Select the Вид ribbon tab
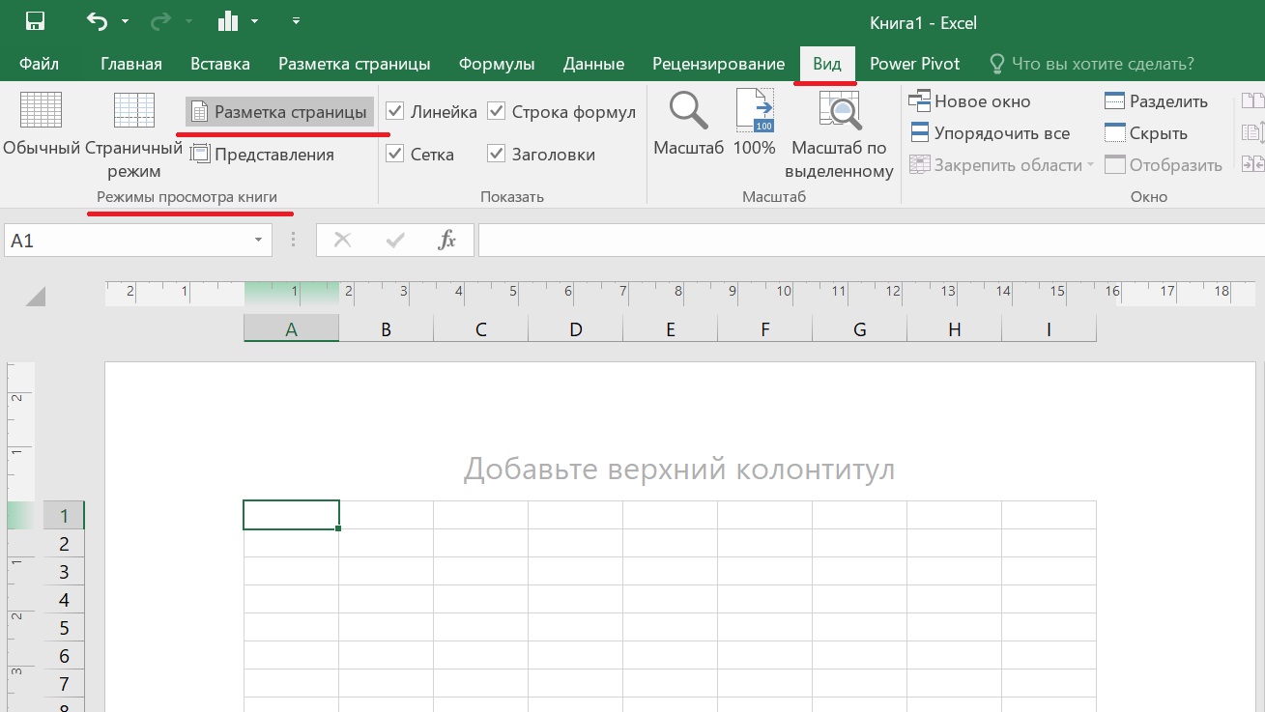The image size is (1265, 712). pos(827,64)
